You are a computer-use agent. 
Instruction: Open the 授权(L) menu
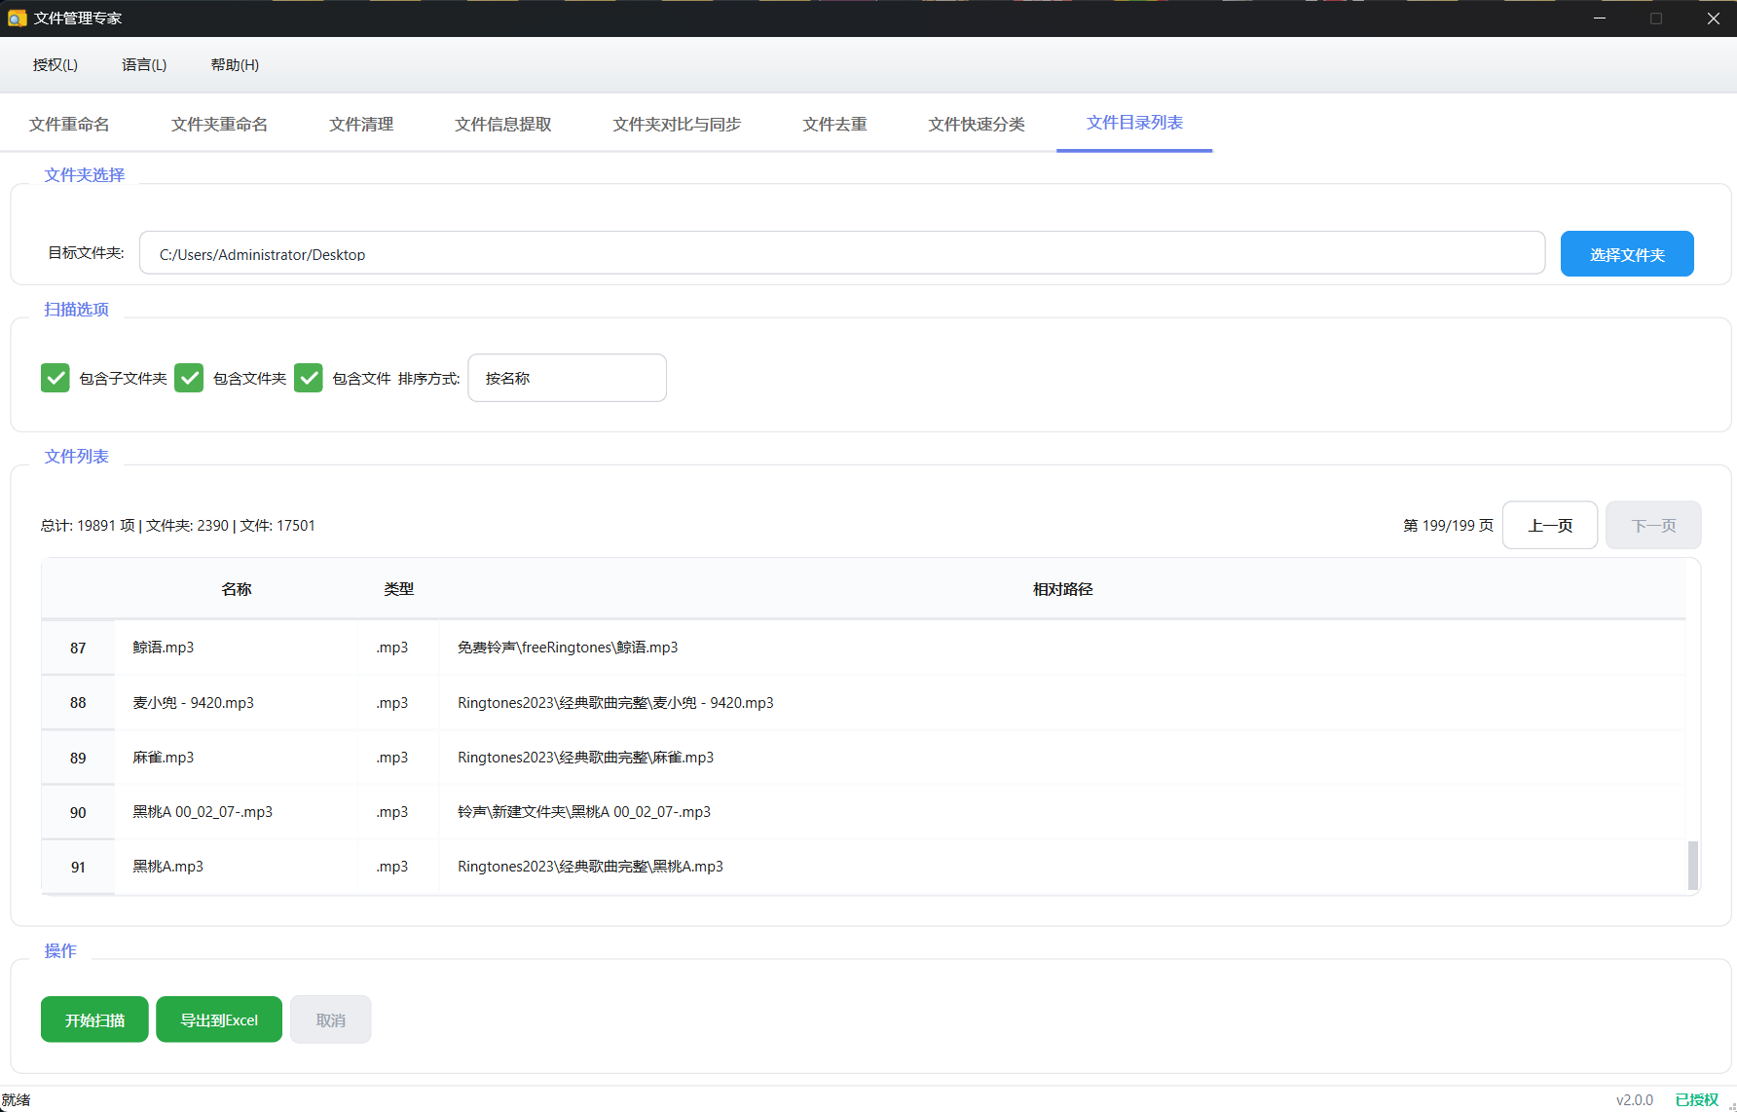(x=55, y=65)
